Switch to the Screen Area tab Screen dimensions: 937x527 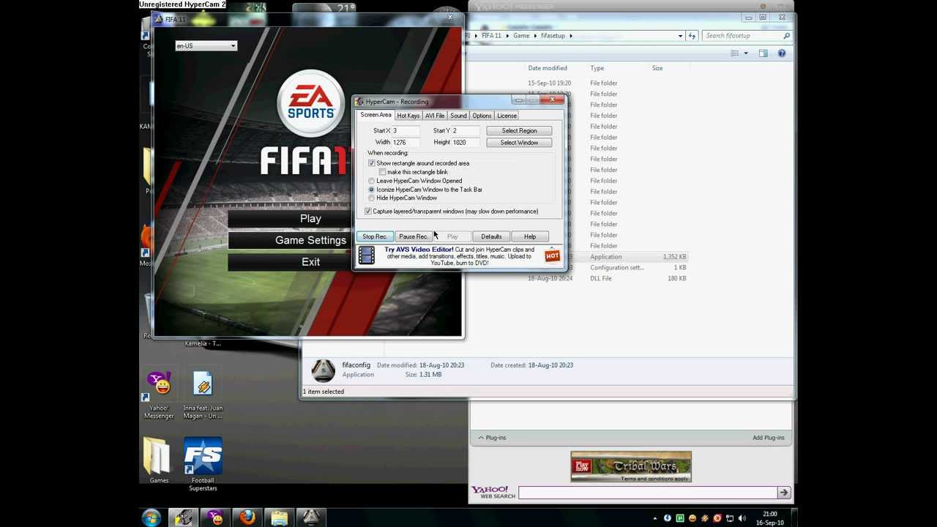coord(376,115)
